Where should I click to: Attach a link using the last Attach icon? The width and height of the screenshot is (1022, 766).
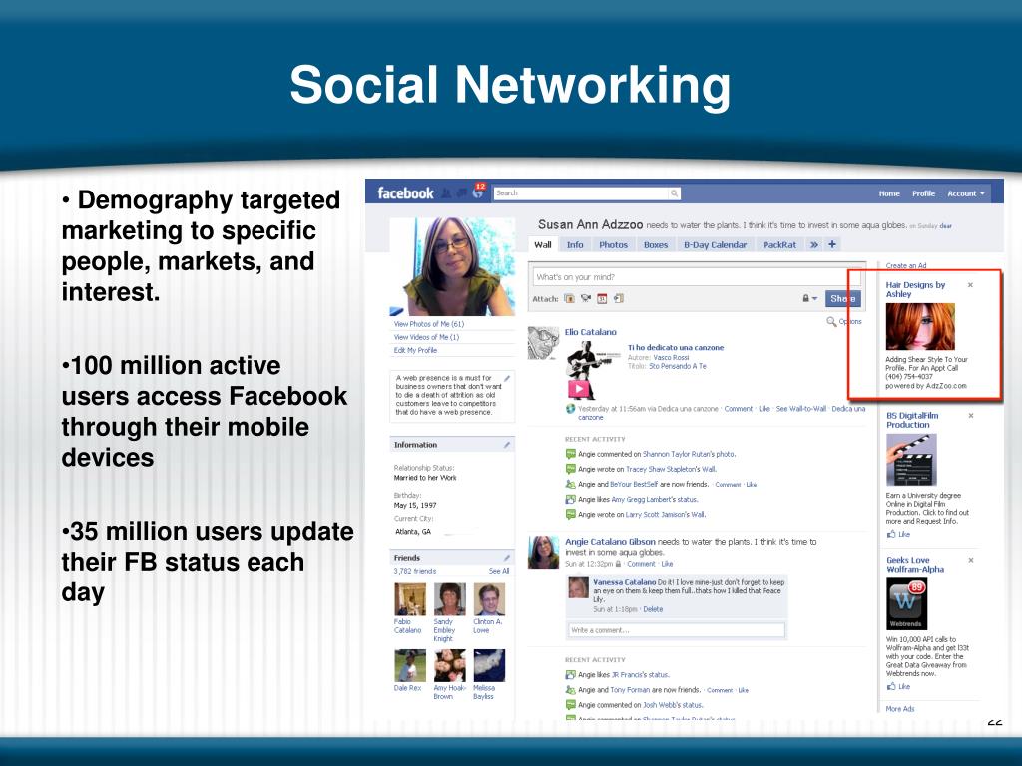[x=618, y=298]
